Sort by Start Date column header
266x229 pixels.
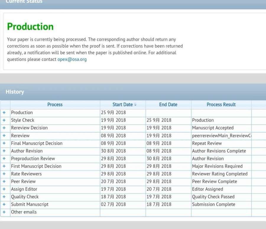pyautogui.click(x=123, y=104)
